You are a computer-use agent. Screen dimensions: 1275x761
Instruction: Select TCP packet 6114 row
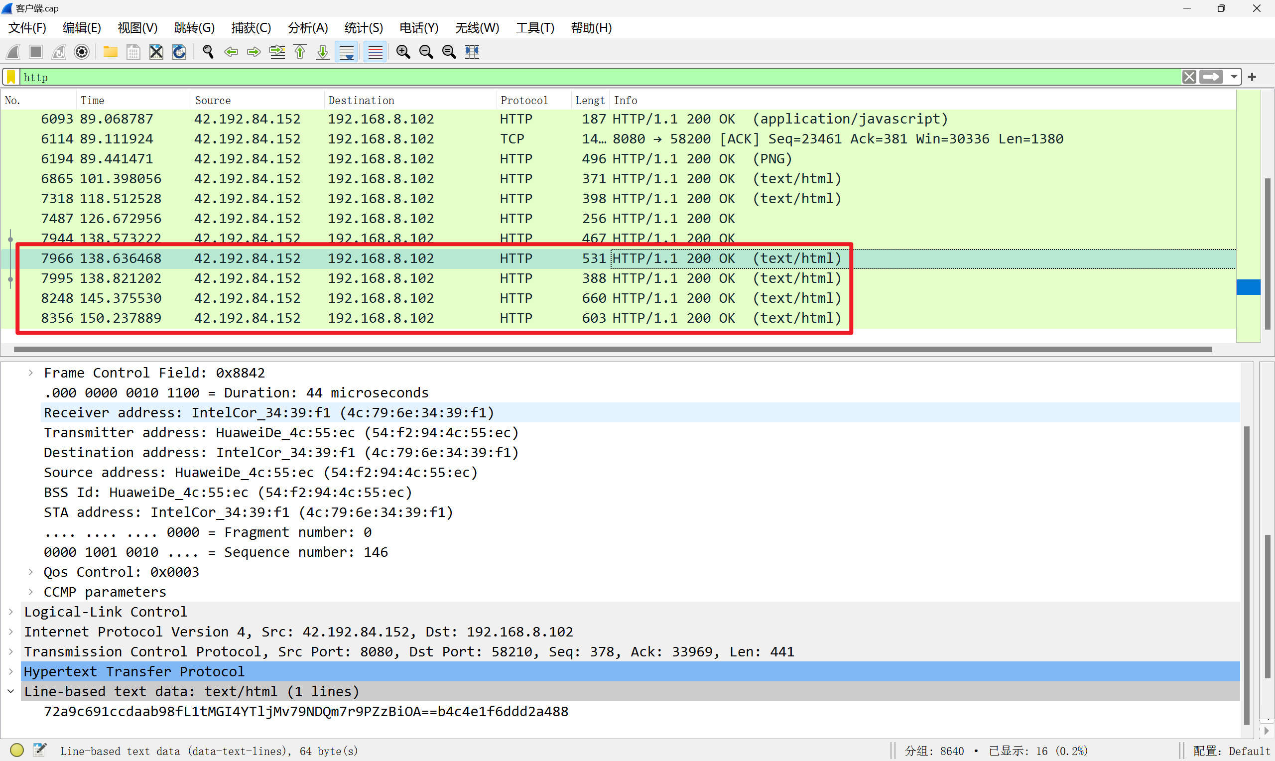618,139
